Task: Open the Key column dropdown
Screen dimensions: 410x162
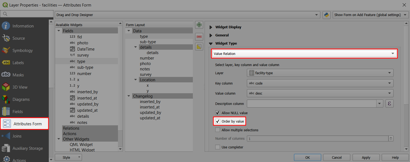Action: click(320, 83)
